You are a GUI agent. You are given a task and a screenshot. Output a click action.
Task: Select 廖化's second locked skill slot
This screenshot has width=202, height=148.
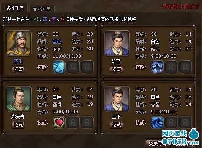pos(73,67)
